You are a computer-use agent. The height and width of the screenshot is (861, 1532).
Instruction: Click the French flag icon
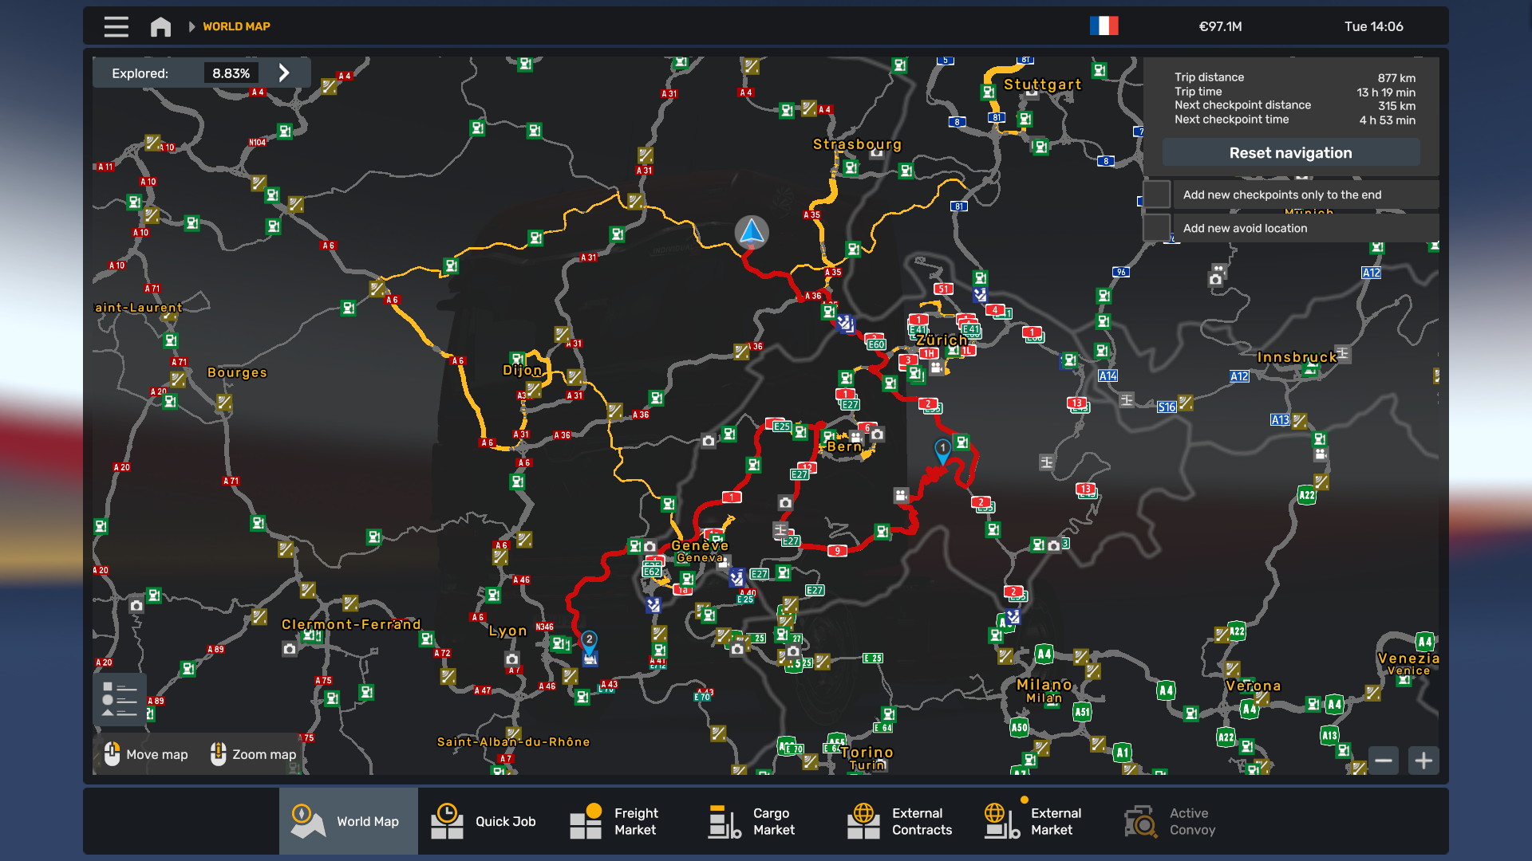click(1104, 26)
